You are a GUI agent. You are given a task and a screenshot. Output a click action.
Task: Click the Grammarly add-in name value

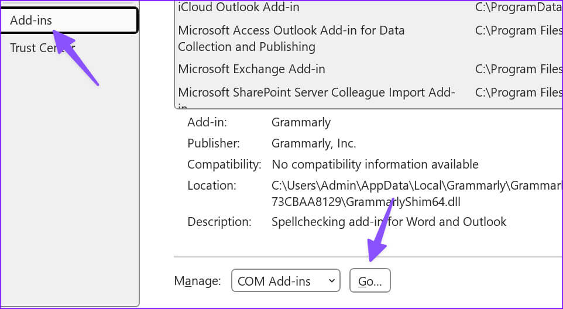click(301, 122)
